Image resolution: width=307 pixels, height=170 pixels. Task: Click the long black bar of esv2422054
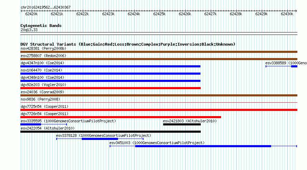pyautogui.click(x=111, y=132)
